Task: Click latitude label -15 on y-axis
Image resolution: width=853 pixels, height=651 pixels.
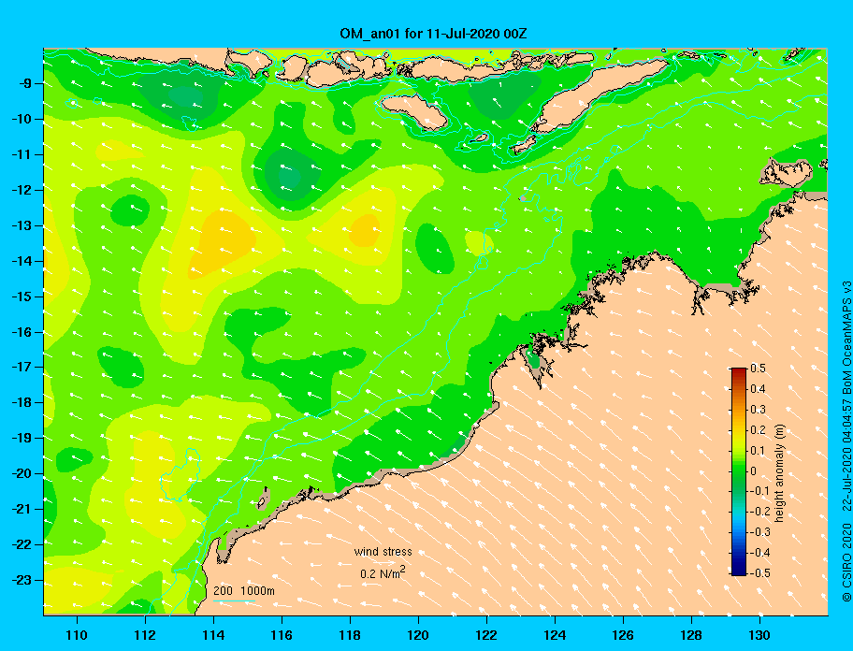Action: [22, 297]
